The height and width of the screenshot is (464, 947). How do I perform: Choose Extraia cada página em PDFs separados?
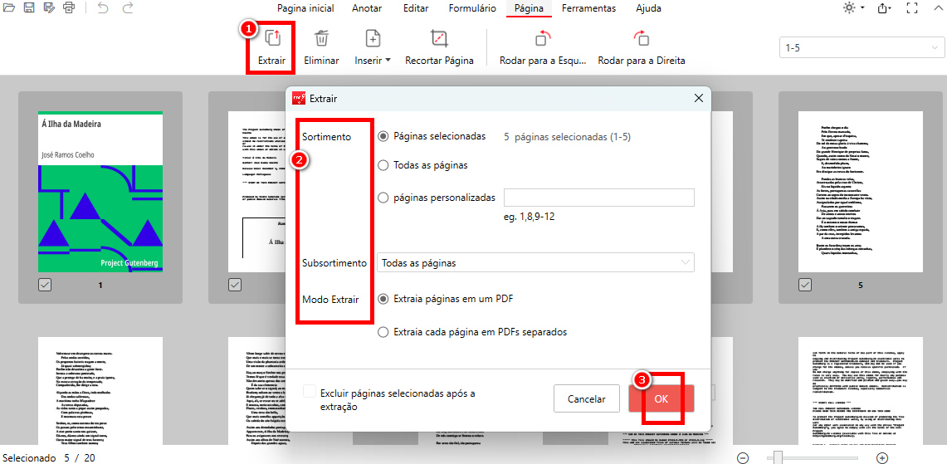tap(383, 332)
